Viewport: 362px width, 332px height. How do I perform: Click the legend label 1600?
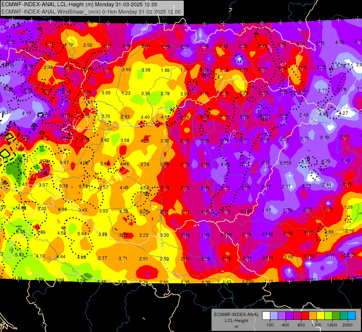pyautogui.click(x=332, y=325)
